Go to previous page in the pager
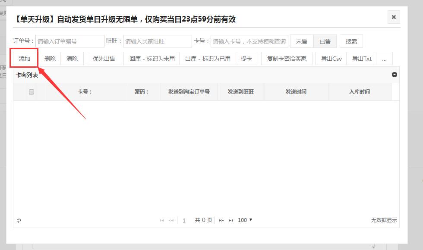This screenshot has width=423, height=250. click(x=171, y=220)
